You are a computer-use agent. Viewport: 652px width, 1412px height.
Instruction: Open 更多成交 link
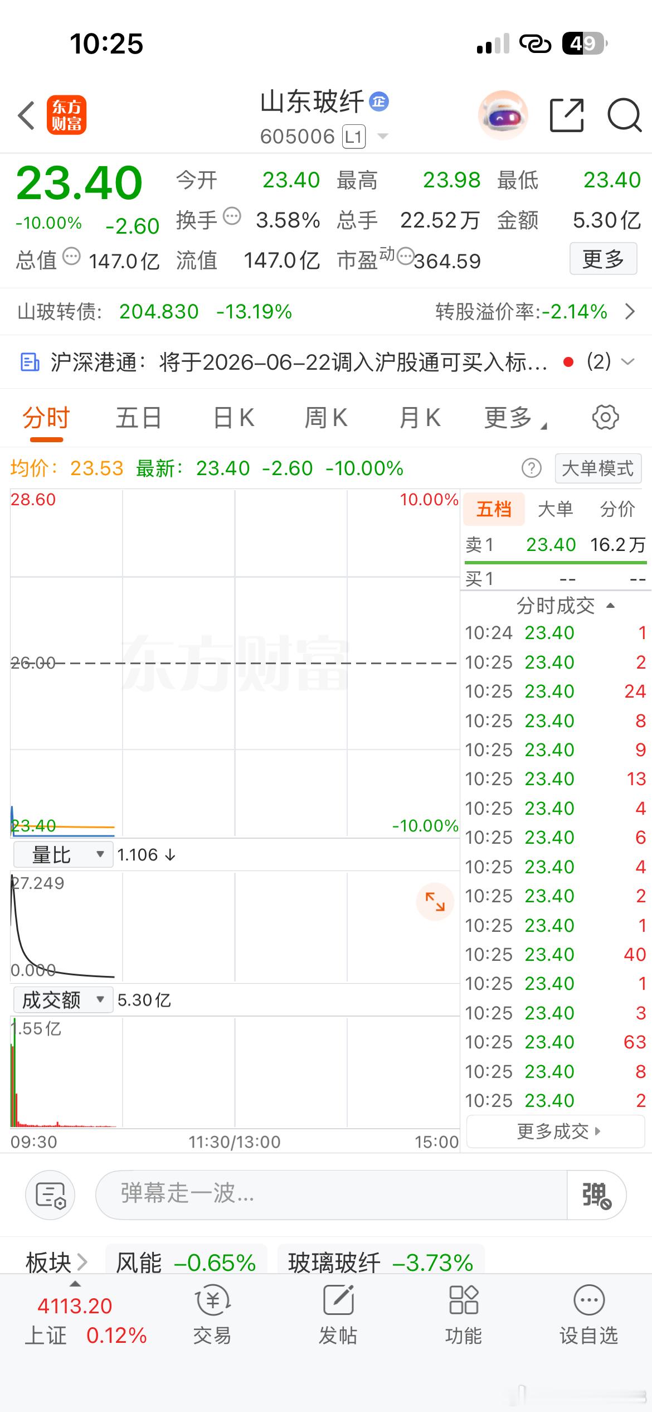pos(556,1131)
